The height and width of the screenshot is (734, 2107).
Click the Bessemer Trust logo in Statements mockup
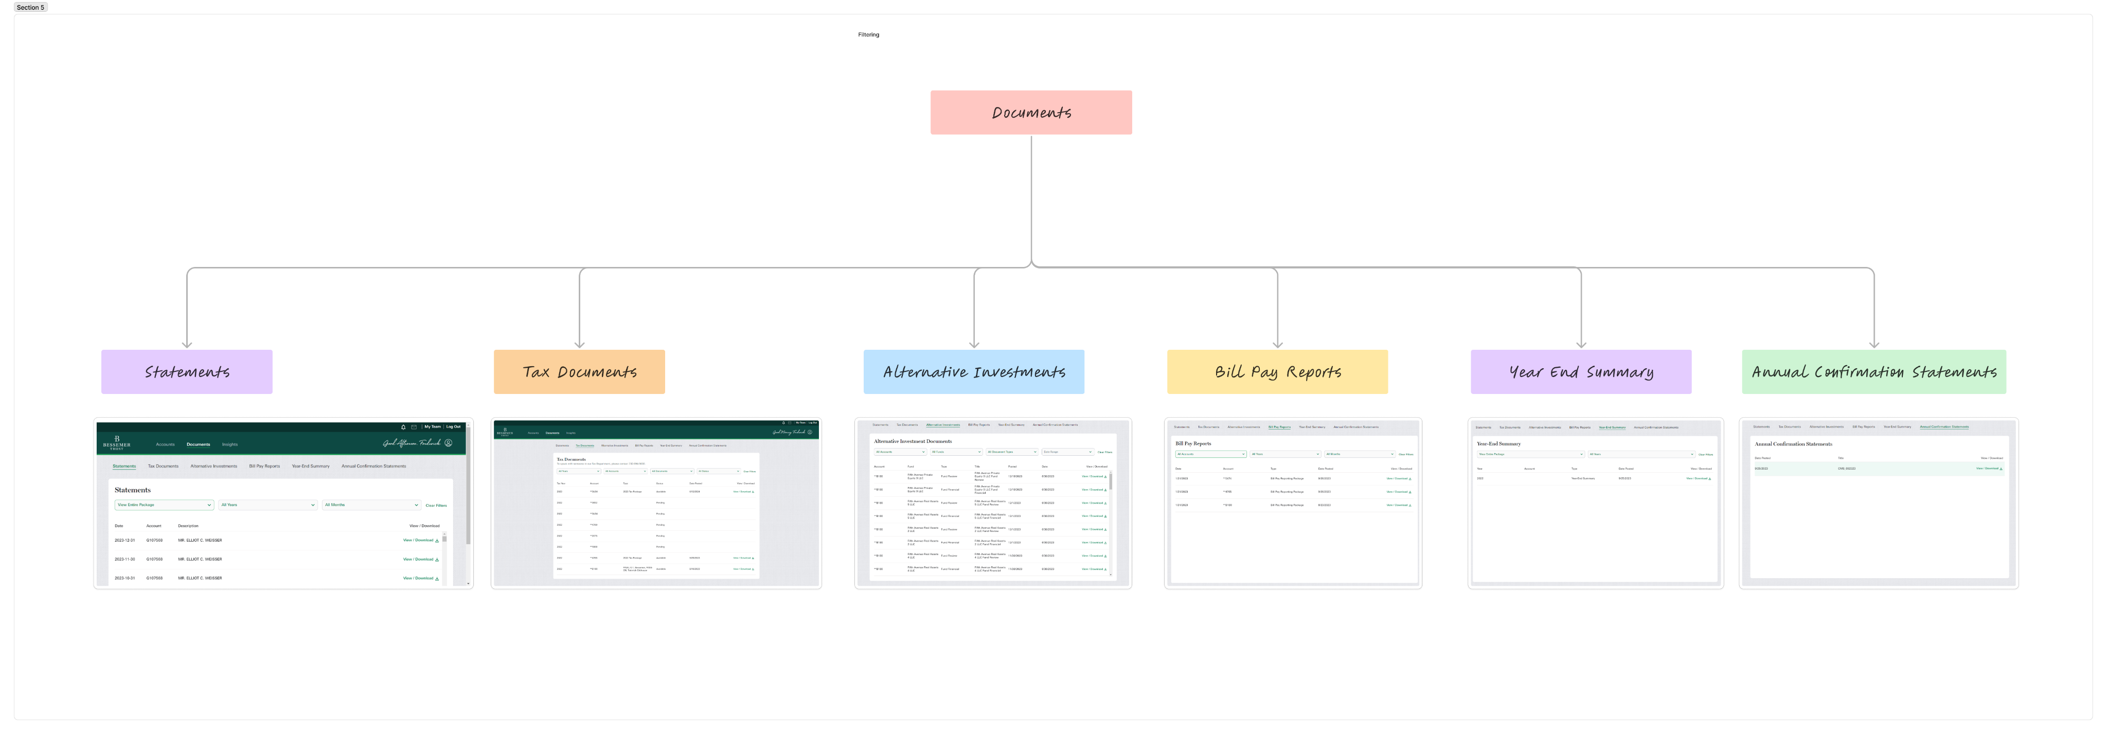click(116, 443)
